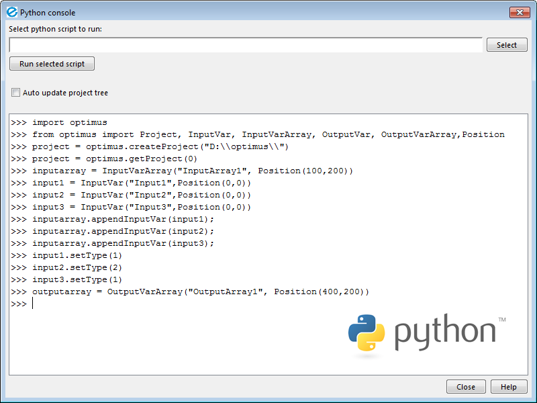Run the selected script

coord(52,64)
